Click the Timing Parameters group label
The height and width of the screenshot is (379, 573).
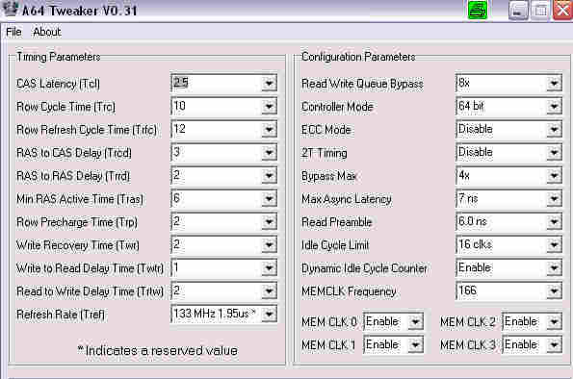[x=59, y=57]
